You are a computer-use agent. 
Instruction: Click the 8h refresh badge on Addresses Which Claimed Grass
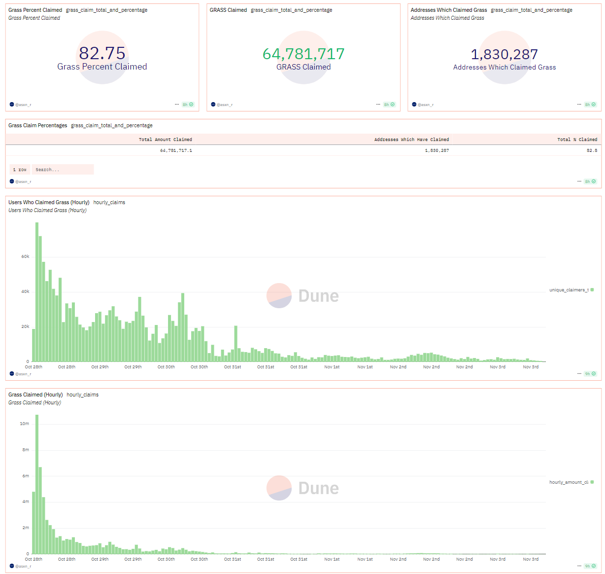(x=590, y=105)
